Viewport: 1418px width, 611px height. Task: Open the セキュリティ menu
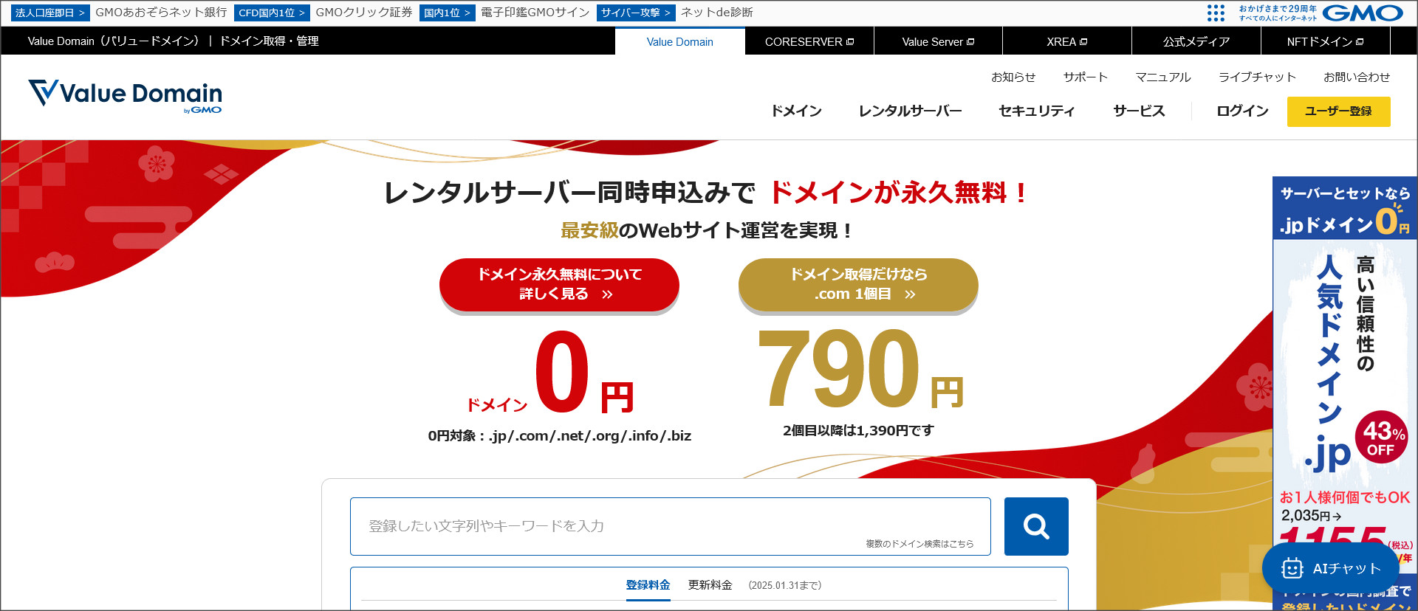click(1037, 111)
